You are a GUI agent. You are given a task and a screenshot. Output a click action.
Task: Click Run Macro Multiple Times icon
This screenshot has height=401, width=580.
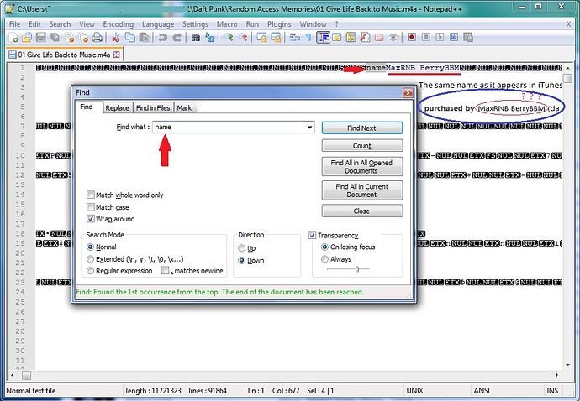click(x=454, y=37)
